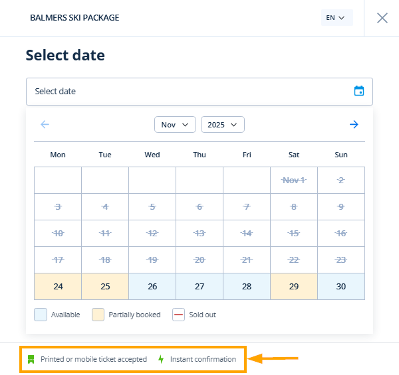This screenshot has height=375, width=399.
Task: Go to next month with right arrow
Action: [x=354, y=124]
